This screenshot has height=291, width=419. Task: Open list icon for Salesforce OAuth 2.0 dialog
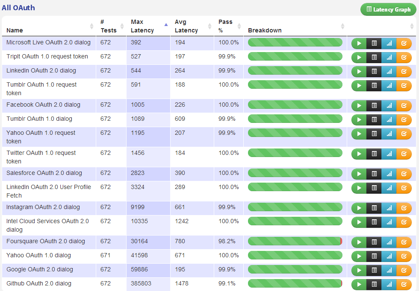374,174
